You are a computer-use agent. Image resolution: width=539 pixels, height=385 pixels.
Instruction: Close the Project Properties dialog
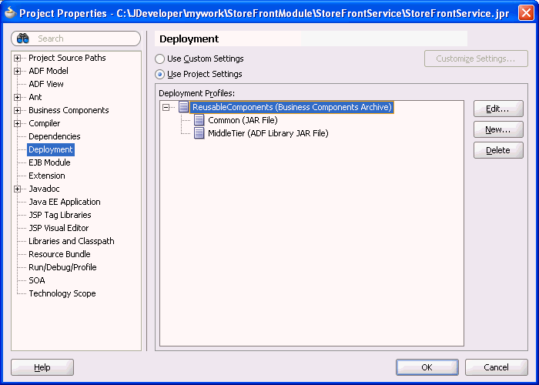pyautogui.click(x=526, y=13)
